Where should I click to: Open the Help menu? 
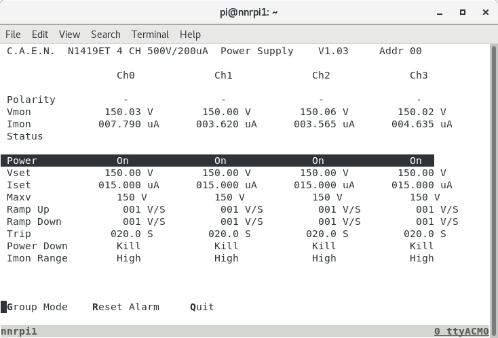pyautogui.click(x=190, y=35)
